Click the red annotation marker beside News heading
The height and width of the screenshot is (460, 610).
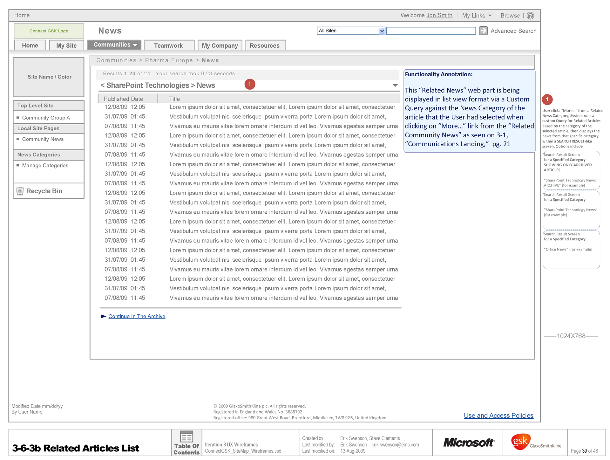[250, 84]
